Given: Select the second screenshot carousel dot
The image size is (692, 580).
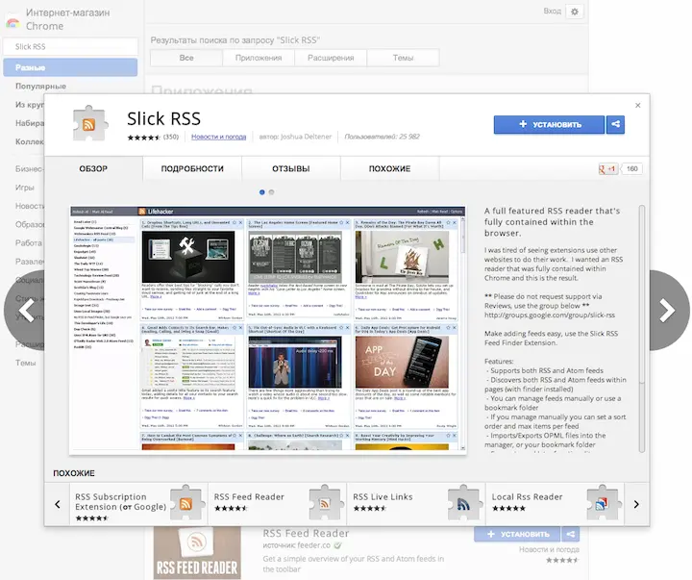Looking at the screenshot, I should (271, 192).
